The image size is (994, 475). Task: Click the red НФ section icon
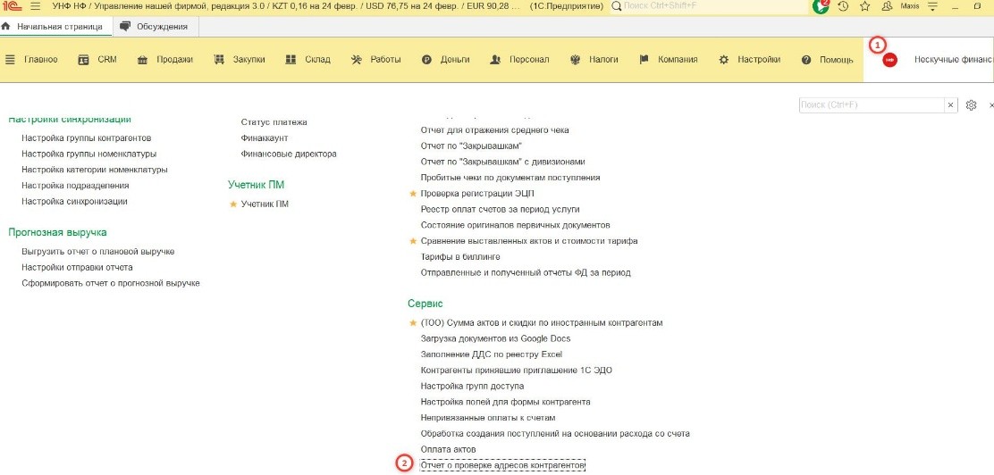point(889,60)
